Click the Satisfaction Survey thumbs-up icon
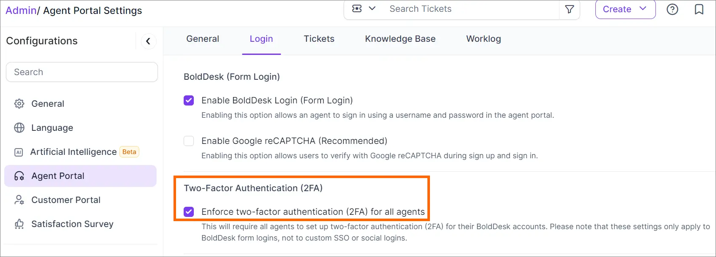Image resolution: width=716 pixels, height=257 pixels. pyautogui.click(x=19, y=224)
